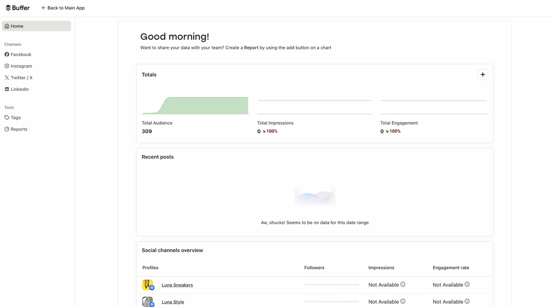Click the Total Engagement label
This screenshot has height=307, width=551.
pos(399,123)
